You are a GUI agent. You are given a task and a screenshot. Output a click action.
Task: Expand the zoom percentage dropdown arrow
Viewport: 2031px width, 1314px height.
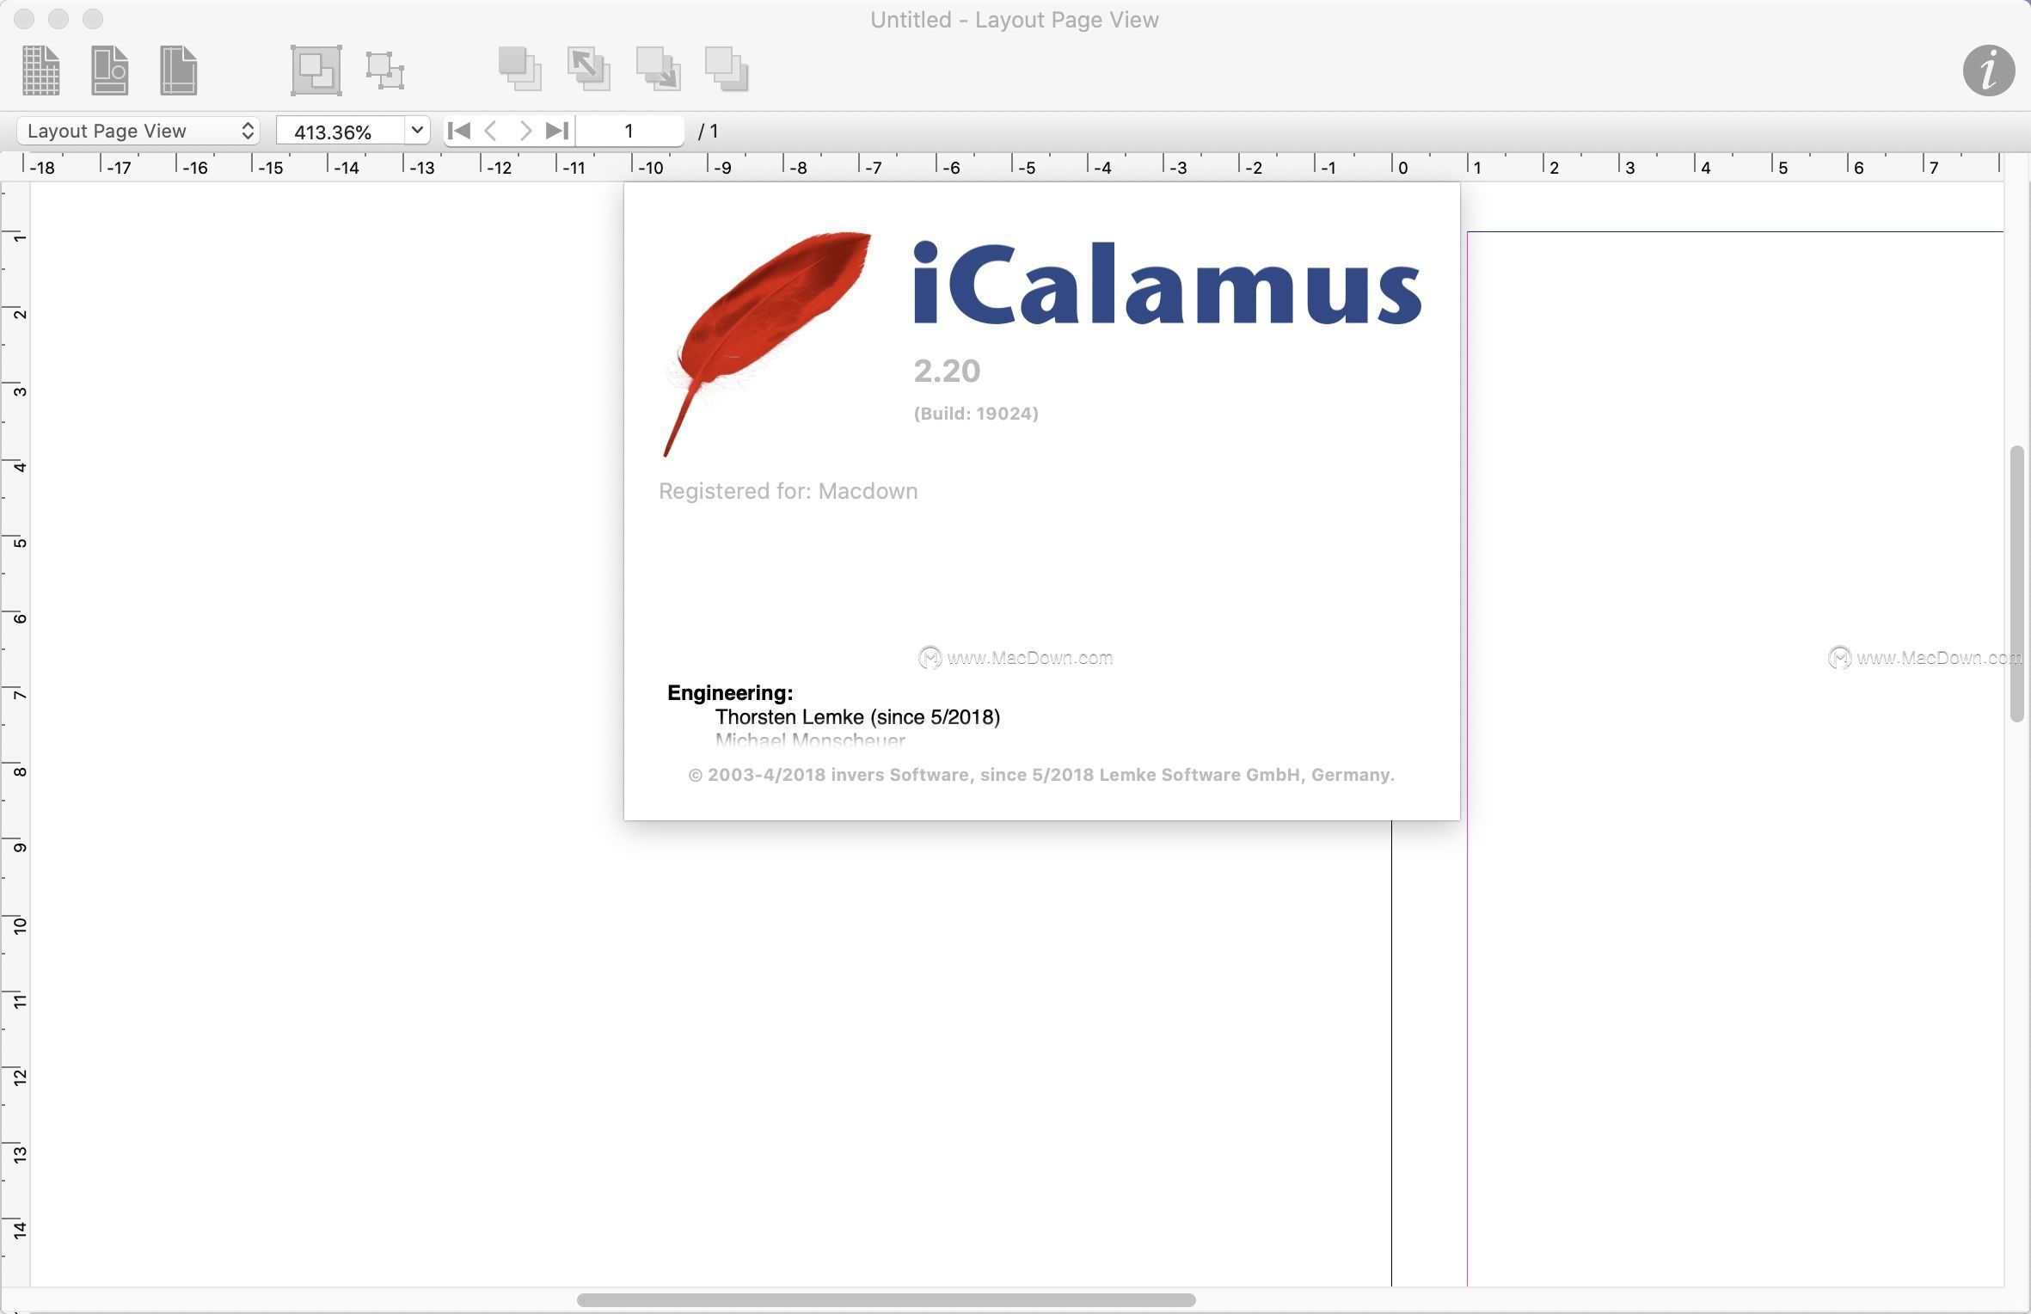click(x=417, y=131)
